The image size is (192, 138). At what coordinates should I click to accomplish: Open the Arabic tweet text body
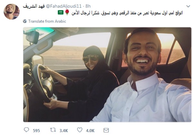(127, 13)
